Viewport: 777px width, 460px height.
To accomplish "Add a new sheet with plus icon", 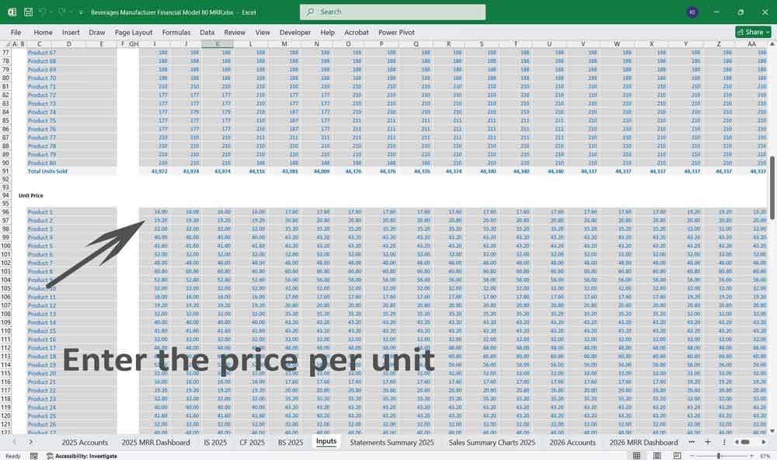I will [x=707, y=442].
